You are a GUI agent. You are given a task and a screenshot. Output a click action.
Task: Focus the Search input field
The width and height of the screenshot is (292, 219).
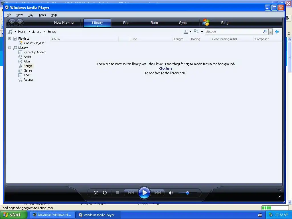click(234, 32)
